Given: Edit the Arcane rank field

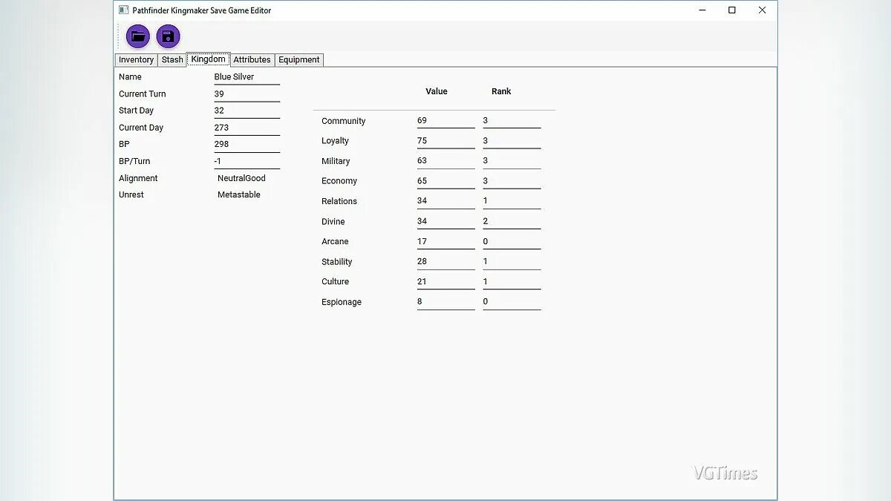Looking at the screenshot, I should click(x=512, y=241).
